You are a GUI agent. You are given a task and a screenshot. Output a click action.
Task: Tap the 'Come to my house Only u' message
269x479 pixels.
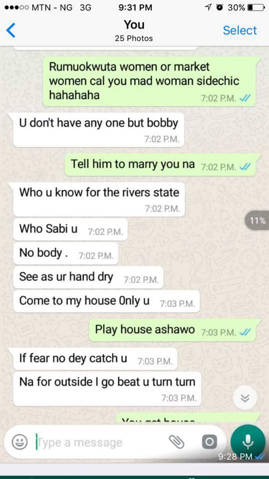tap(106, 301)
